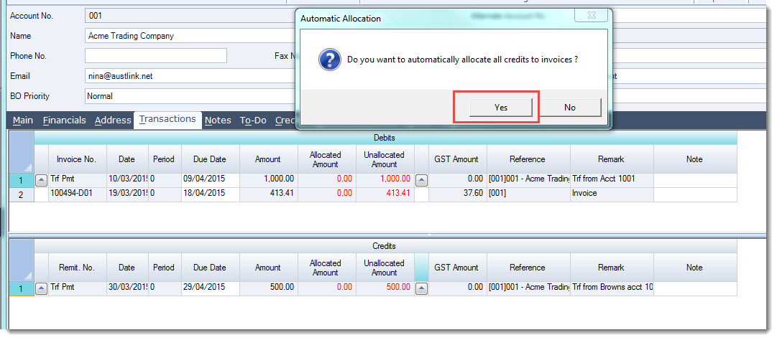Confirm automatic allocation with Yes

coord(500,108)
